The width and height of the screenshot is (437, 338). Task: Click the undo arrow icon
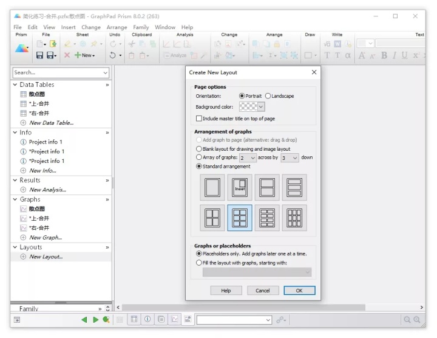[x=113, y=55]
